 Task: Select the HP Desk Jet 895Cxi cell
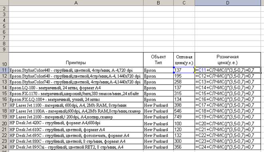click(x=76, y=147)
